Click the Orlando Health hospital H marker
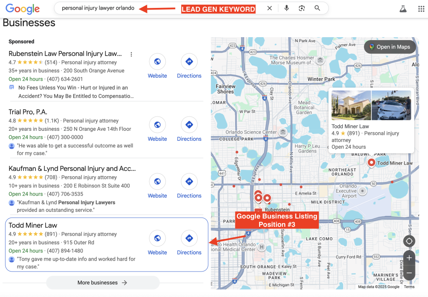The height and width of the screenshot is (297, 428). click(x=262, y=247)
